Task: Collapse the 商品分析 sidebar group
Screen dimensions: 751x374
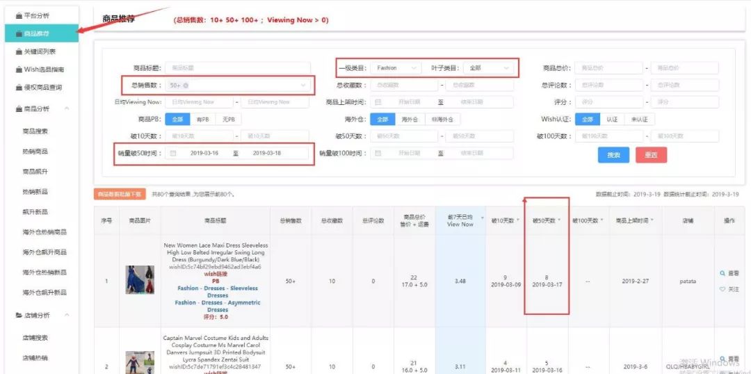Action: [x=67, y=108]
